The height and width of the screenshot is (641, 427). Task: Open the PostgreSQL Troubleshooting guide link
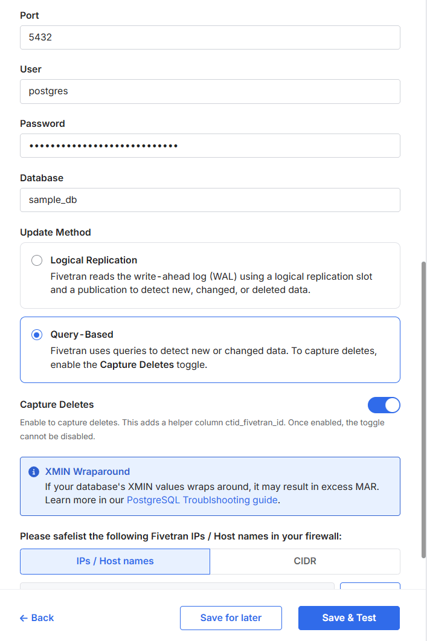tap(202, 500)
